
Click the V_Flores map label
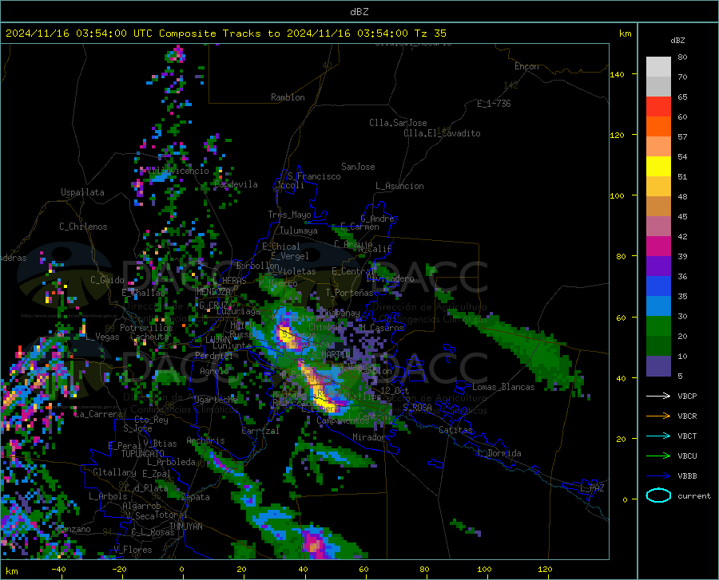tap(133, 550)
